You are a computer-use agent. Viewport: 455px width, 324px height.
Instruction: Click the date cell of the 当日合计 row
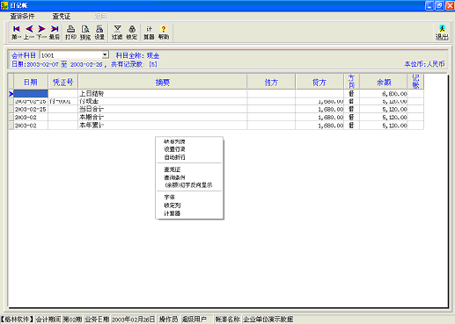pos(31,109)
